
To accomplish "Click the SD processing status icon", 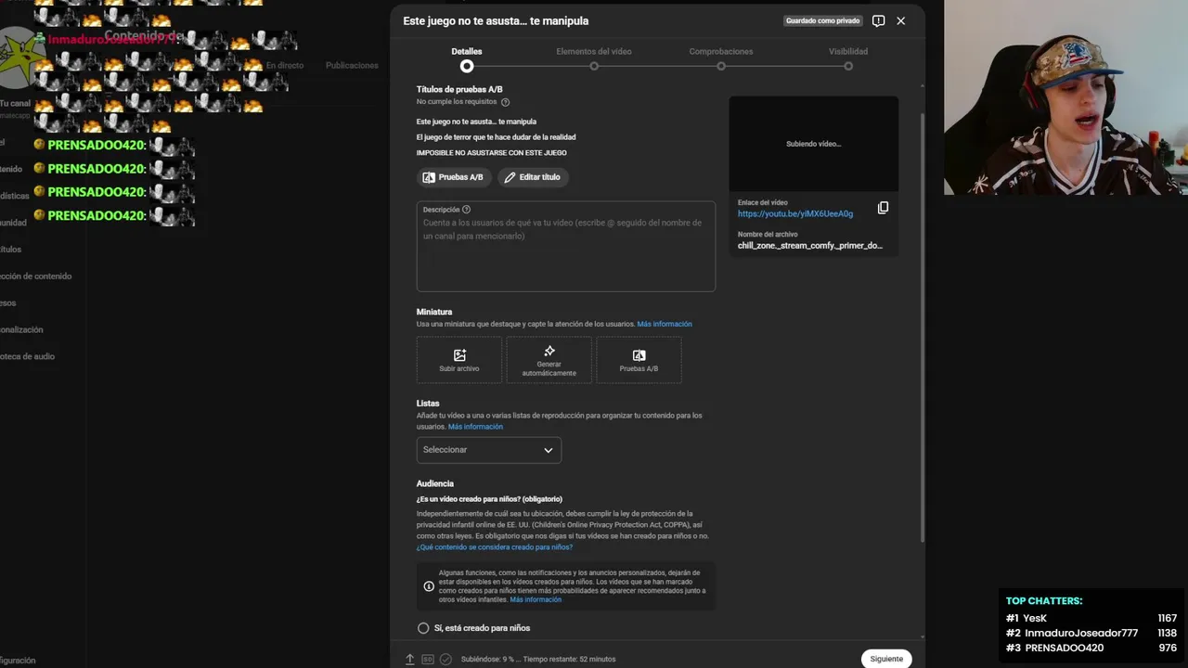I will pyautogui.click(x=428, y=659).
